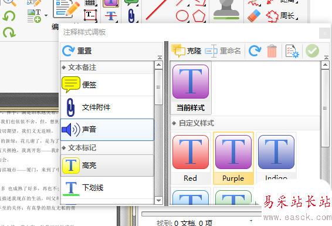332x226 pixels.
Task: Open the Perimeter (周长) tool dropdown arrow
Action: 297,19
